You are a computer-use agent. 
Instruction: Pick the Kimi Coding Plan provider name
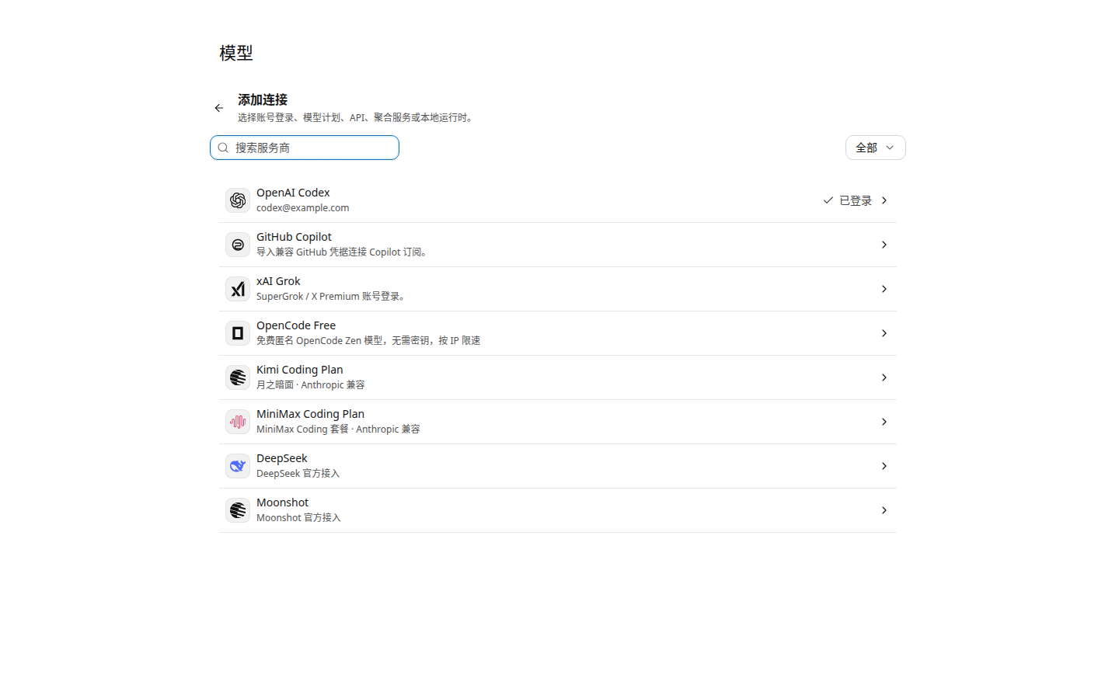(x=300, y=370)
